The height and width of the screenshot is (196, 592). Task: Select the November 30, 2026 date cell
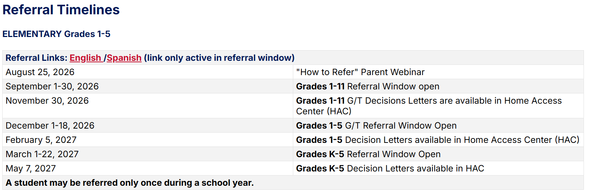click(x=148, y=106)
